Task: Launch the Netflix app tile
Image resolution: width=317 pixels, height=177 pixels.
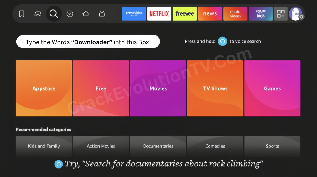Action: pos(159,14)
